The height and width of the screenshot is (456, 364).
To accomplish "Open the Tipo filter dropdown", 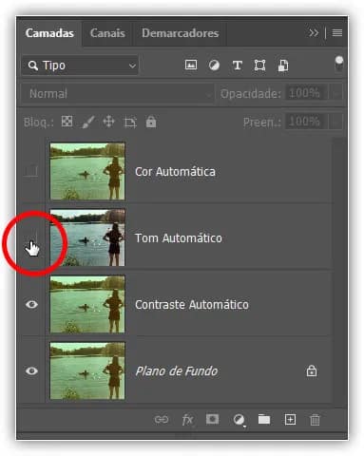I will pos(80,66).
